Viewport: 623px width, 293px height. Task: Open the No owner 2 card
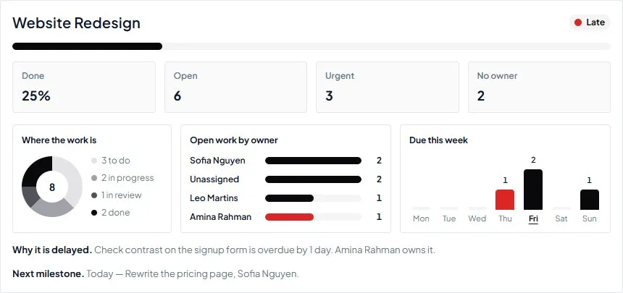click(x=539, y=87)
